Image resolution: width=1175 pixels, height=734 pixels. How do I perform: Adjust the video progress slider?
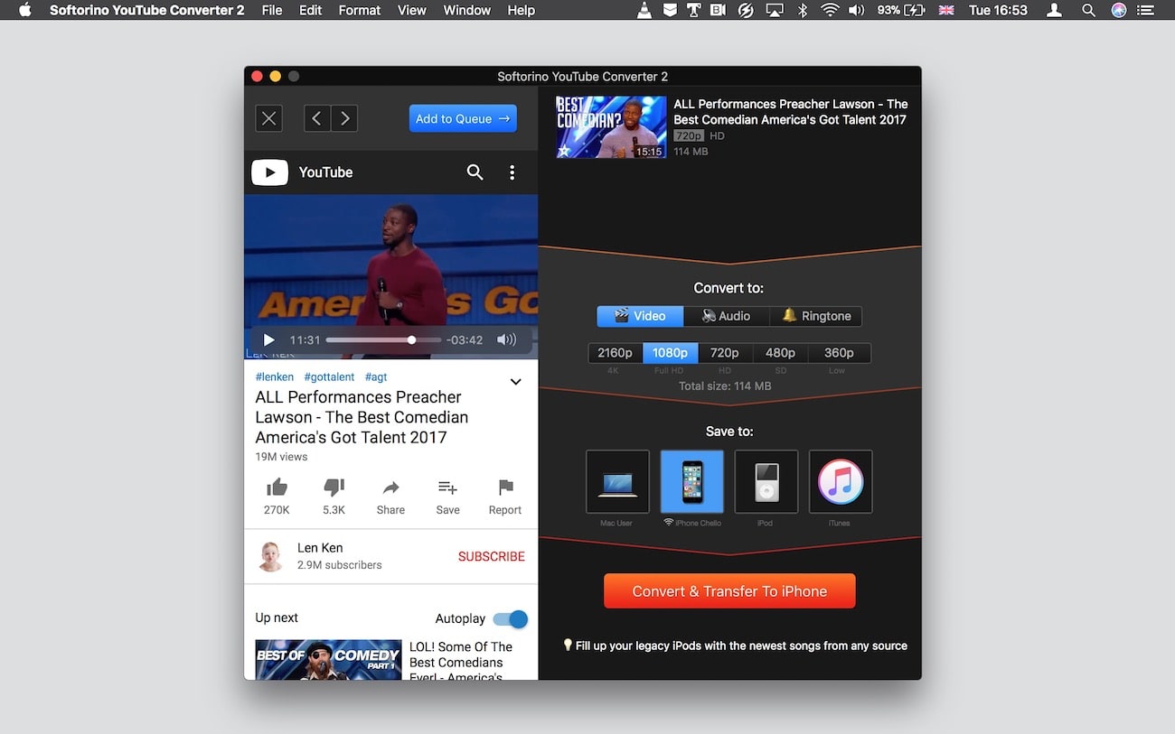pyautogui.click(x=383, y=340)
